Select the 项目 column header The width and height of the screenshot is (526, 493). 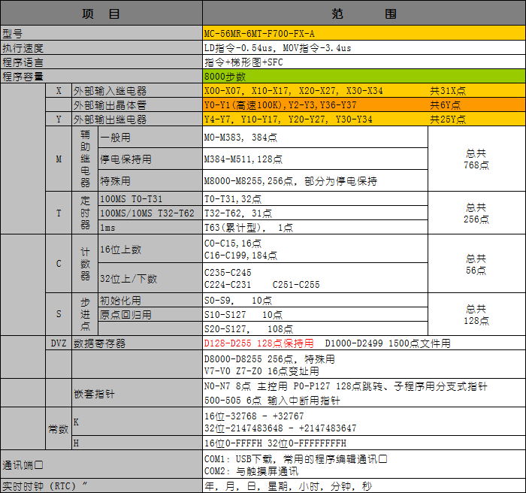101,14
